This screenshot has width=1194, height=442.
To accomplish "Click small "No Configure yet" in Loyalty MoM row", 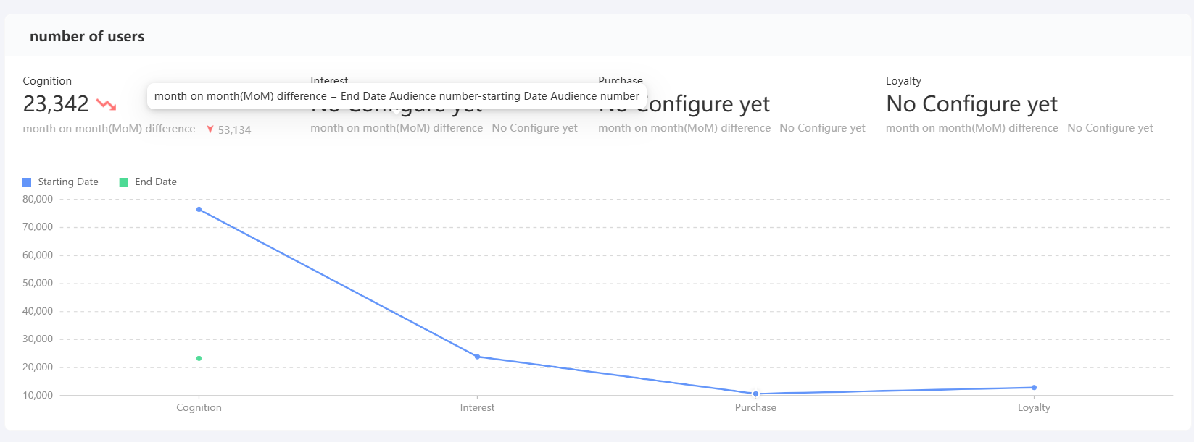I will [x=1110, y=128].
